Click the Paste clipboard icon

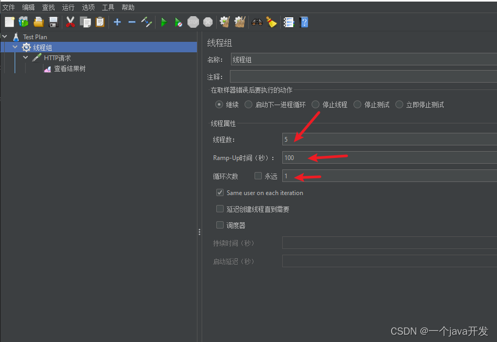[100, 22]
